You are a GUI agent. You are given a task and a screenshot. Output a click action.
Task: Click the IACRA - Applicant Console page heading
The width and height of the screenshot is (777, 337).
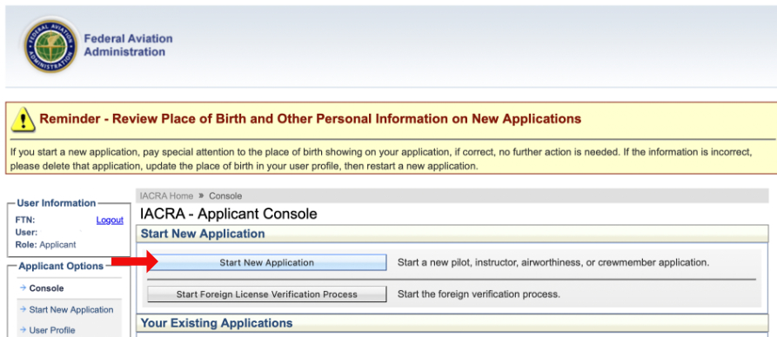[229, 214]
